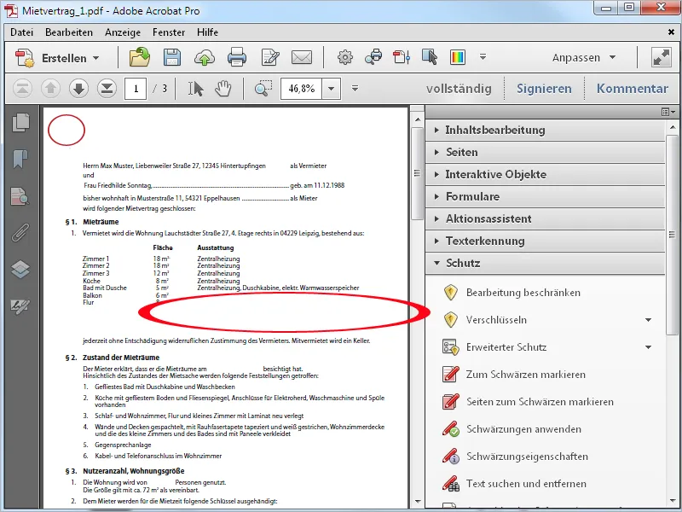Open the Hilfe menu
Screen dimensions: 682x512
[x=207, y=32]
